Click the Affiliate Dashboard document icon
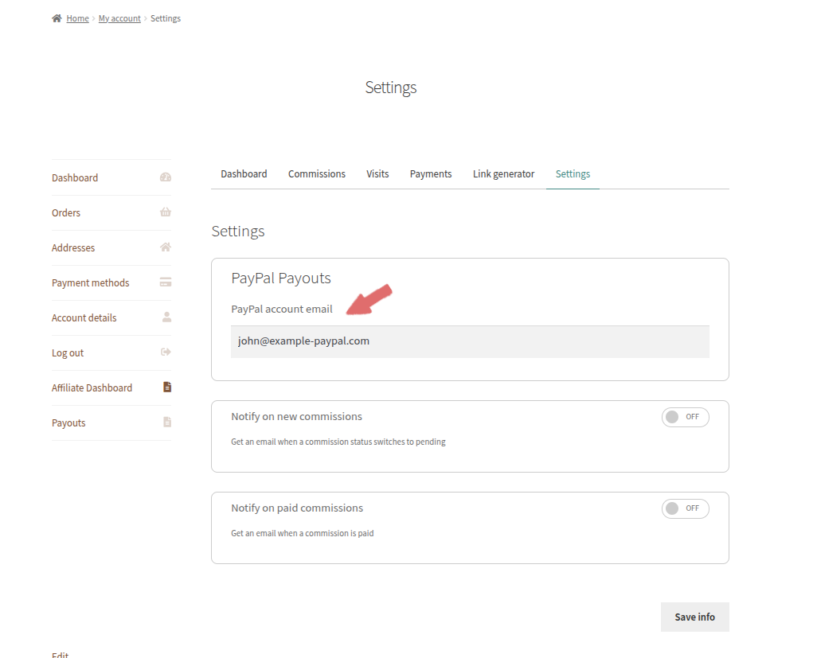Screen dimensions: 813x658 click(167, 387)
